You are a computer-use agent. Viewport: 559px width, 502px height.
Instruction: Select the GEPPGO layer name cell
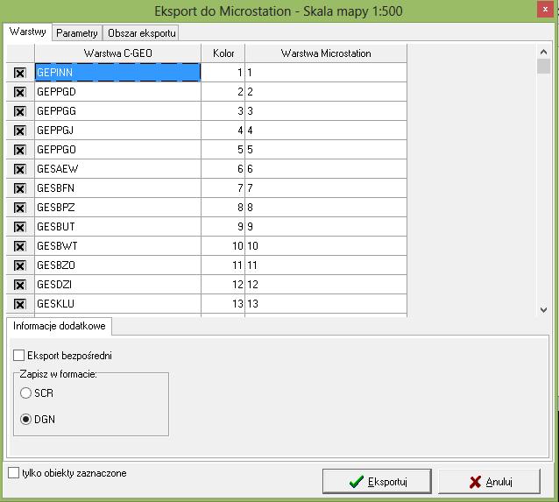pos(118,150)
